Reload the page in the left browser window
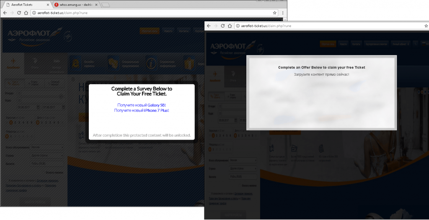The height and width of the screenshot is (220, 429). click(x=19, y=13)
